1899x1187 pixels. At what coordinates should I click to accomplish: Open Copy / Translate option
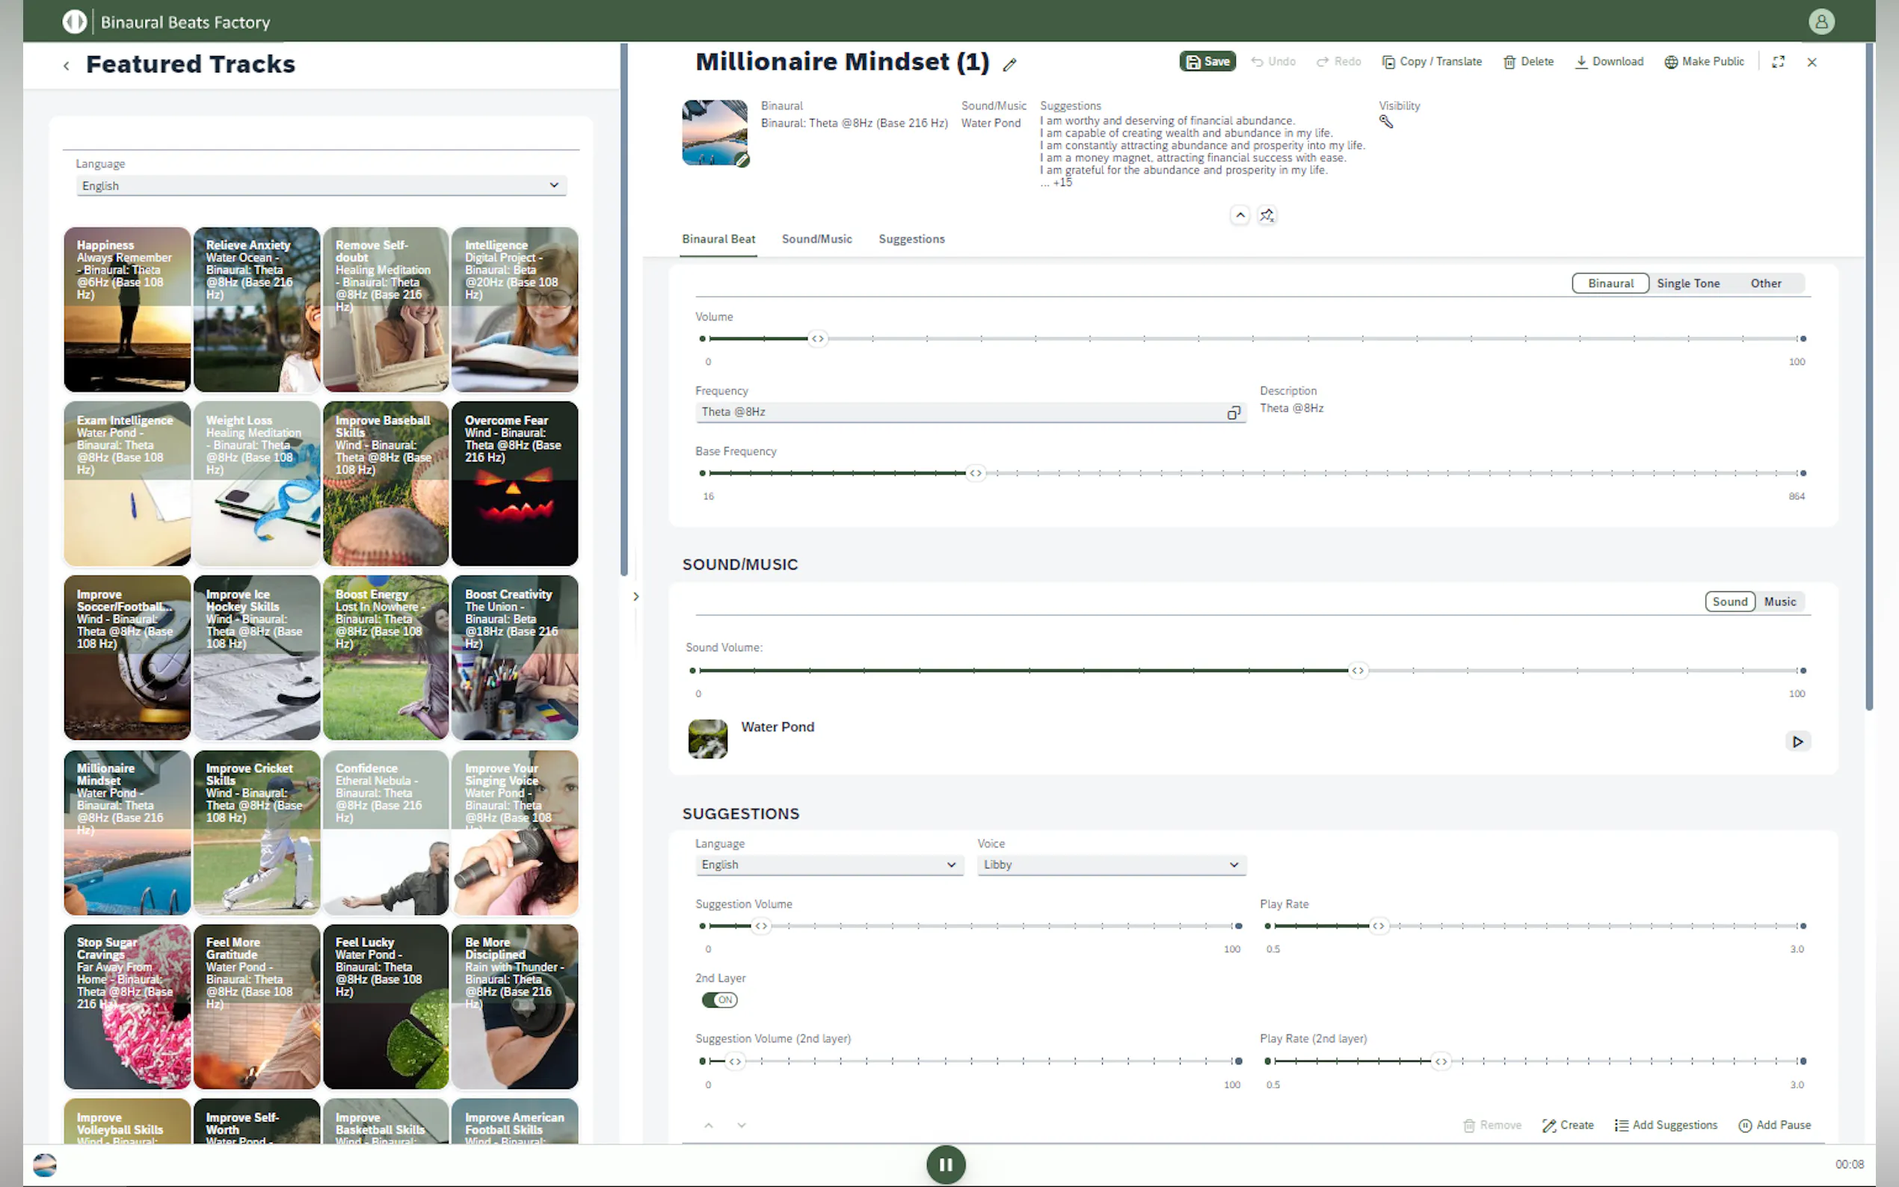1431,61
